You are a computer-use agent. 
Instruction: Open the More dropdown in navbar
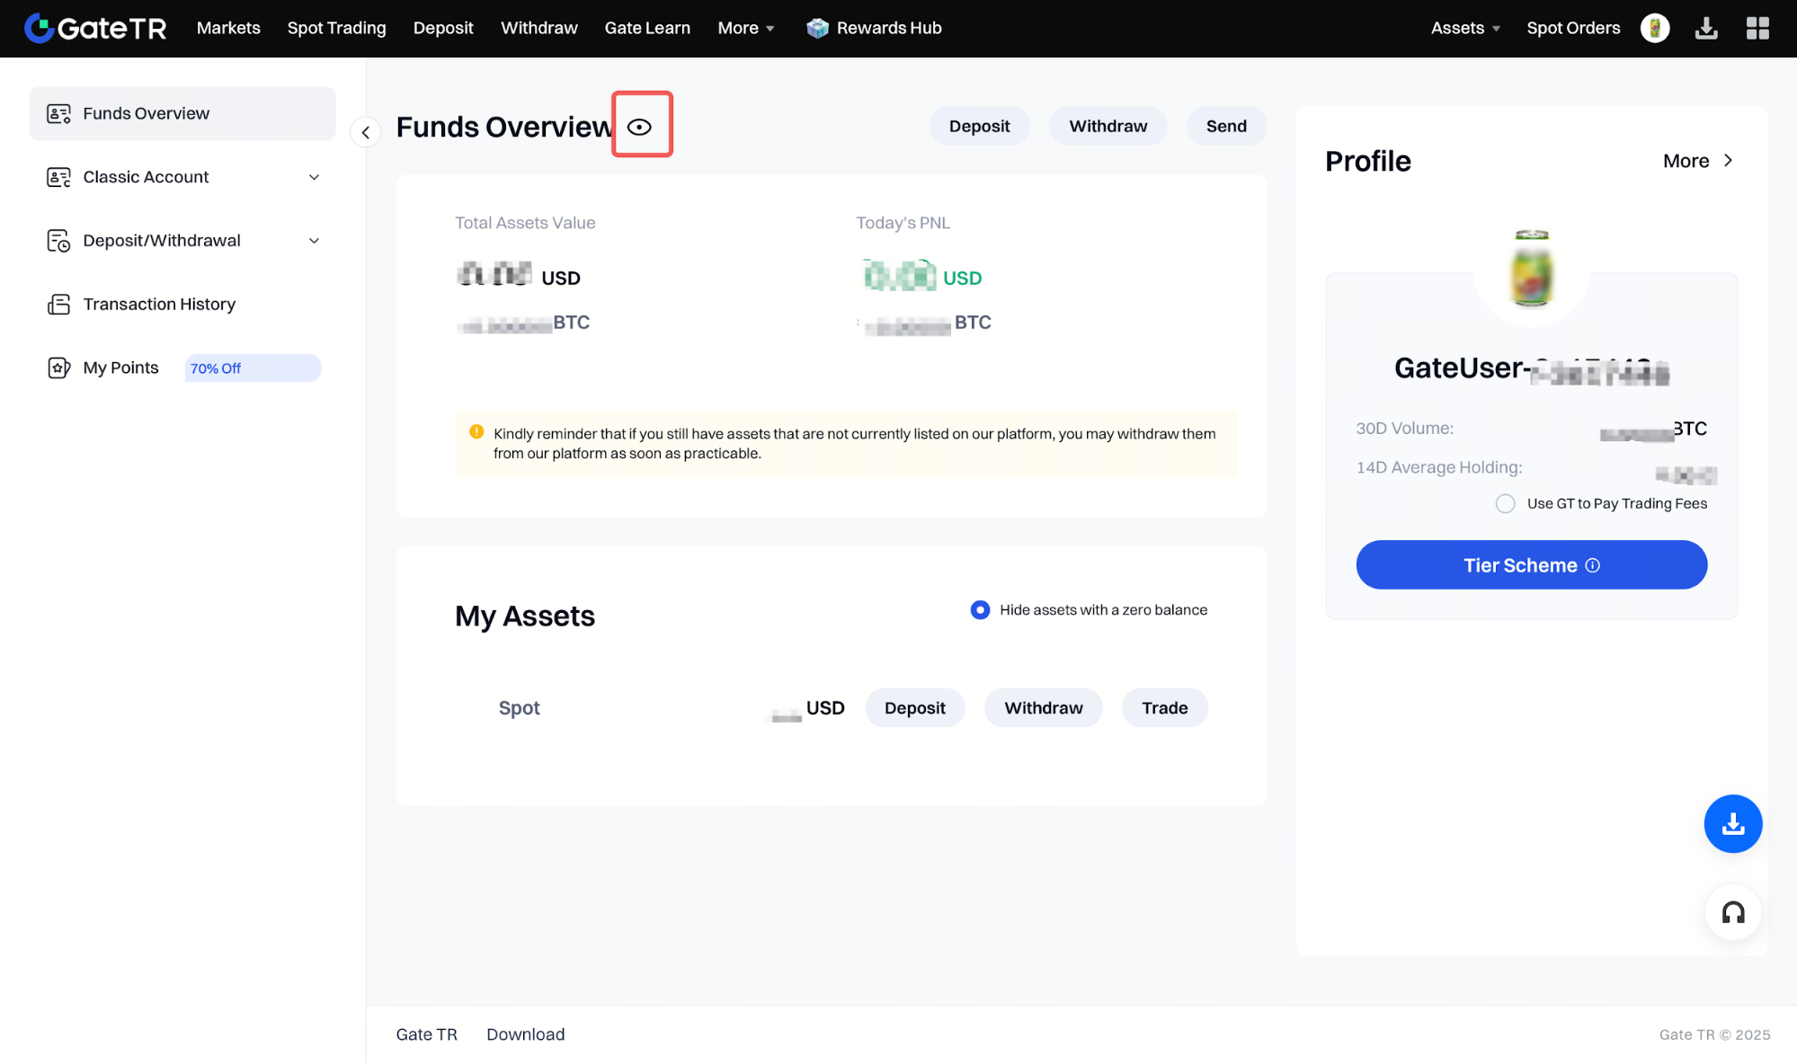(x=745, y=28)
